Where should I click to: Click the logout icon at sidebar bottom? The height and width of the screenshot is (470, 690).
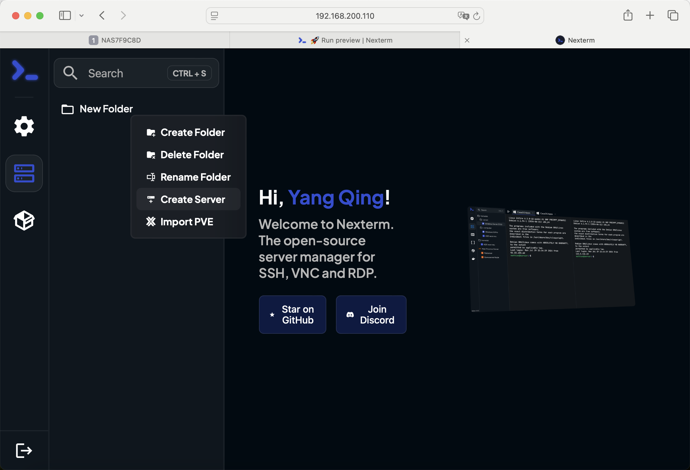[24, 451]
